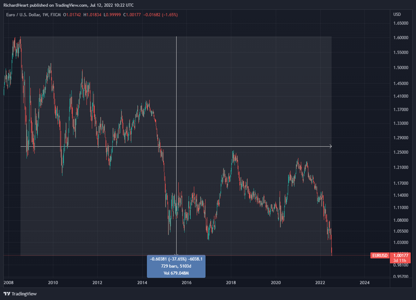Click the 729 bars, 5103d measurement text

[x=176, y=266]
